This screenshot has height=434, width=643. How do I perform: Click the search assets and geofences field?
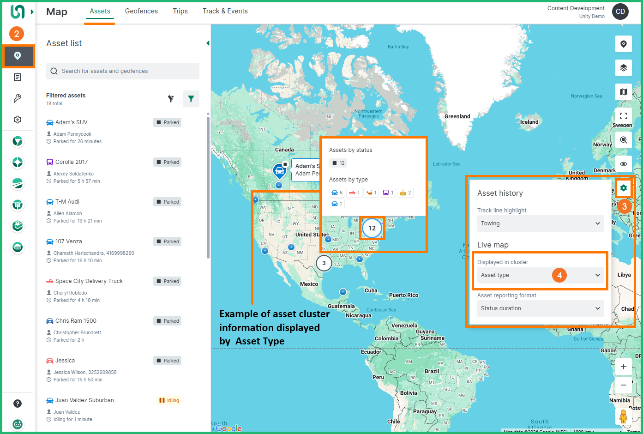tap(123, 71)
